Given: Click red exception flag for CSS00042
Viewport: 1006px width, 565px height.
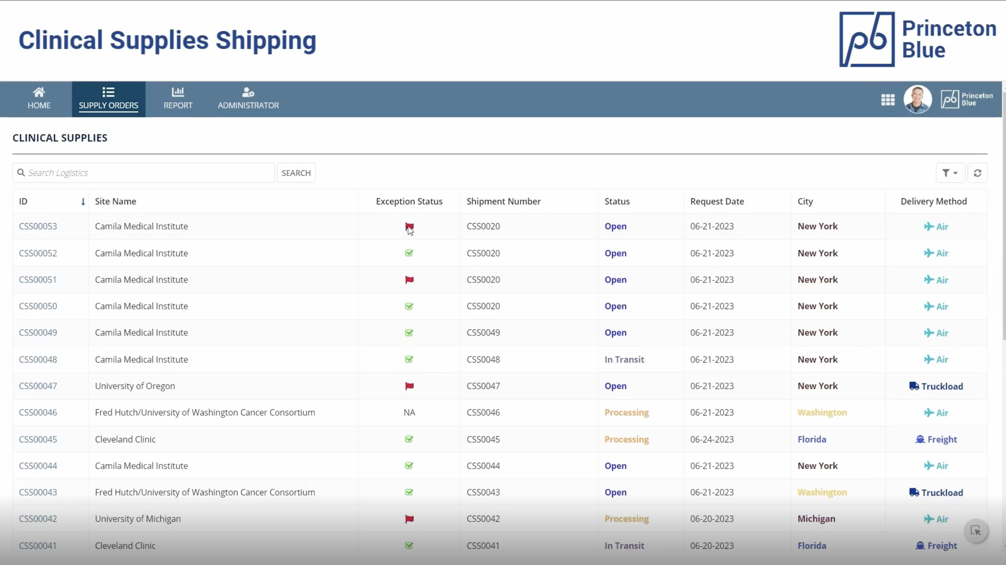Looking at the screenshot, I should 409,519.
